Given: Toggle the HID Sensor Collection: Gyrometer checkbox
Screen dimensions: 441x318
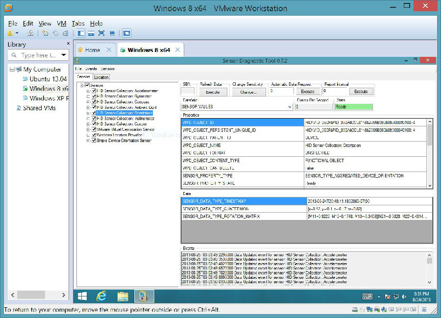Looking at the screenshot, I should [94, 96].
